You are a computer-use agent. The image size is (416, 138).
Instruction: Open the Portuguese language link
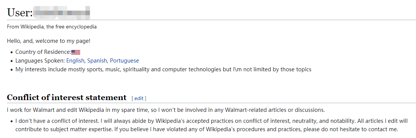pos(124,61)
